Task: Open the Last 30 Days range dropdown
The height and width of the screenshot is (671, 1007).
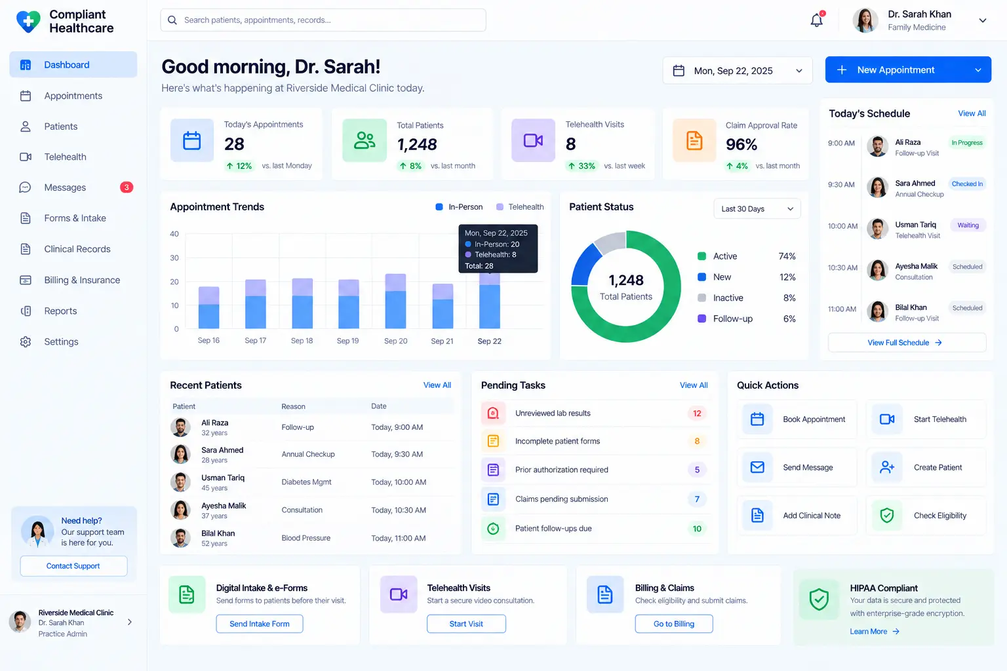Action: point(757,209)
